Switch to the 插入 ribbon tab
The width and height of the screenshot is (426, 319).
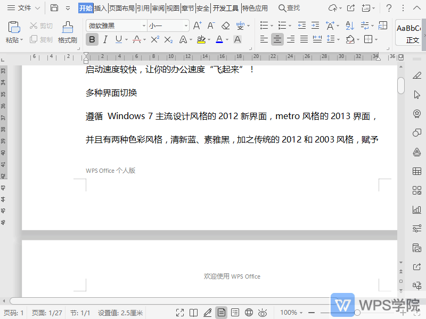(x=101, y=8)
